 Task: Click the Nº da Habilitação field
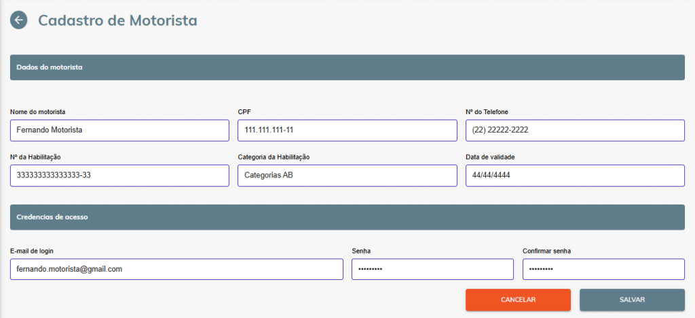[x=119, y=175]
